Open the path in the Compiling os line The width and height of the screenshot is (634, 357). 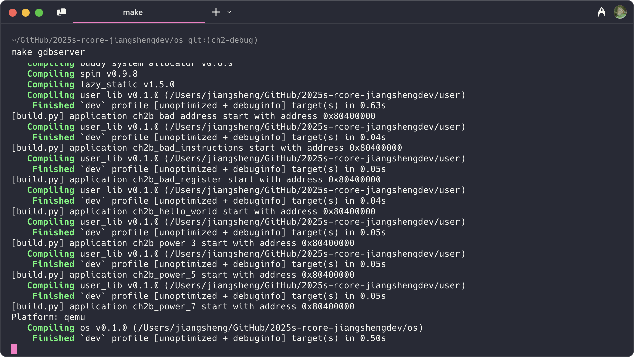click(277, 328)
